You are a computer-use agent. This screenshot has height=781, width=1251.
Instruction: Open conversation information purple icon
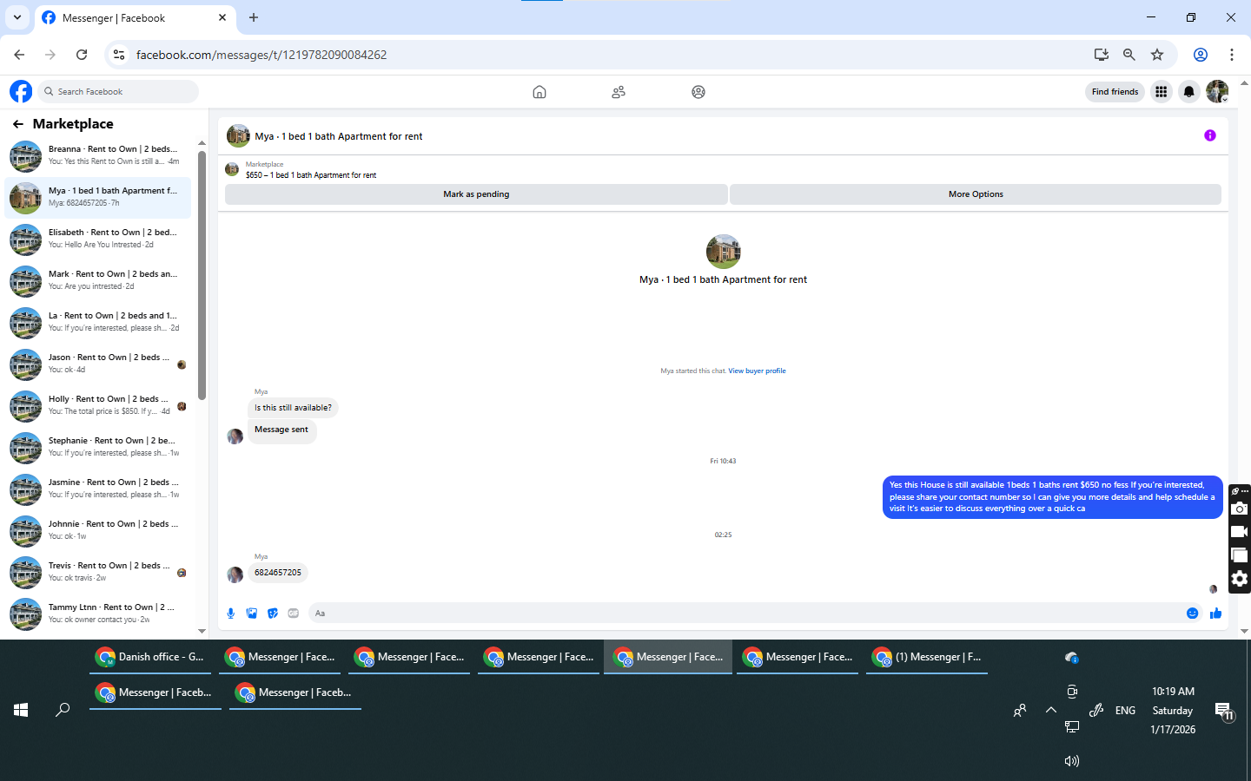click(1210, 135)
